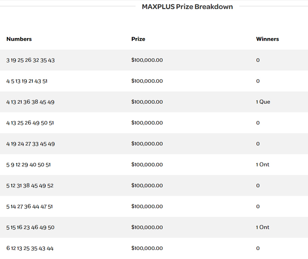Click the MAXPLUS Prize Breakdown heading
Screen dimensions: 308x259
187,7
